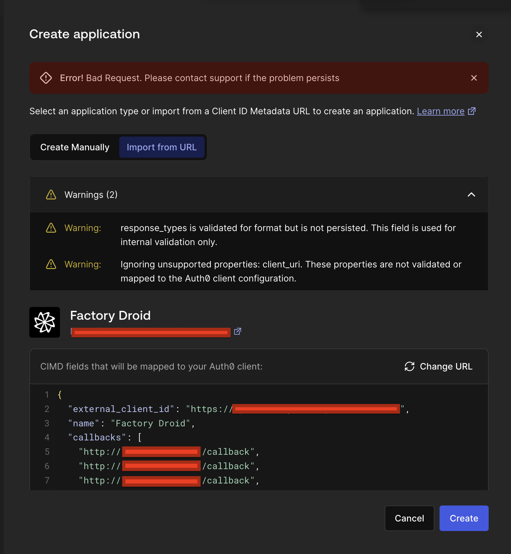
Task: Click the warning triangle in Warnings header
Action: [51, 195]
